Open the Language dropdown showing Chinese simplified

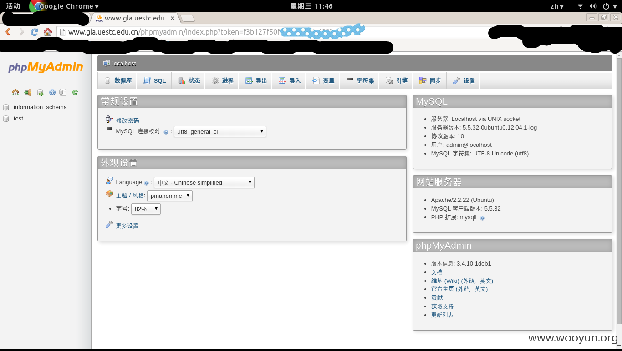coord(204,182)
